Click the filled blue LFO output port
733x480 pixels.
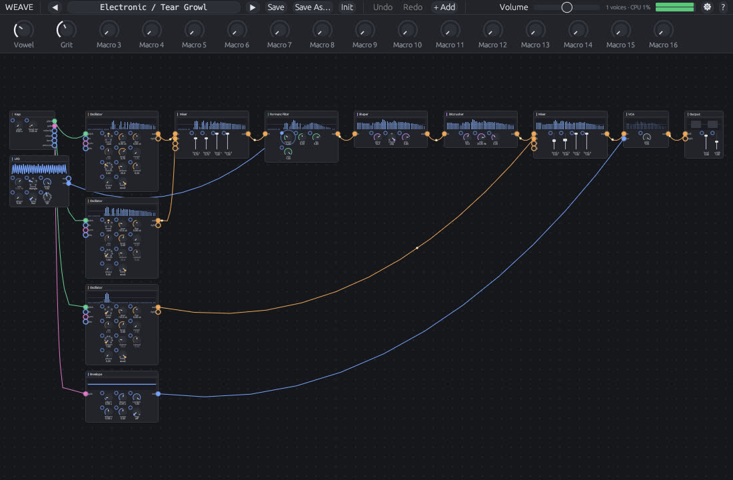(x=69, y=183)
